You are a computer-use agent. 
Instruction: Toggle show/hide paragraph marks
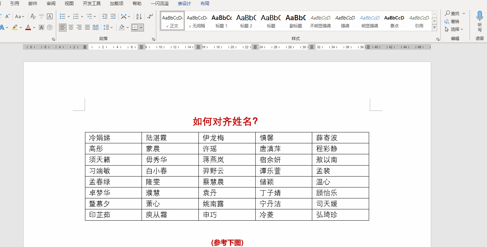pyautogui.click(x=150, y=16)
